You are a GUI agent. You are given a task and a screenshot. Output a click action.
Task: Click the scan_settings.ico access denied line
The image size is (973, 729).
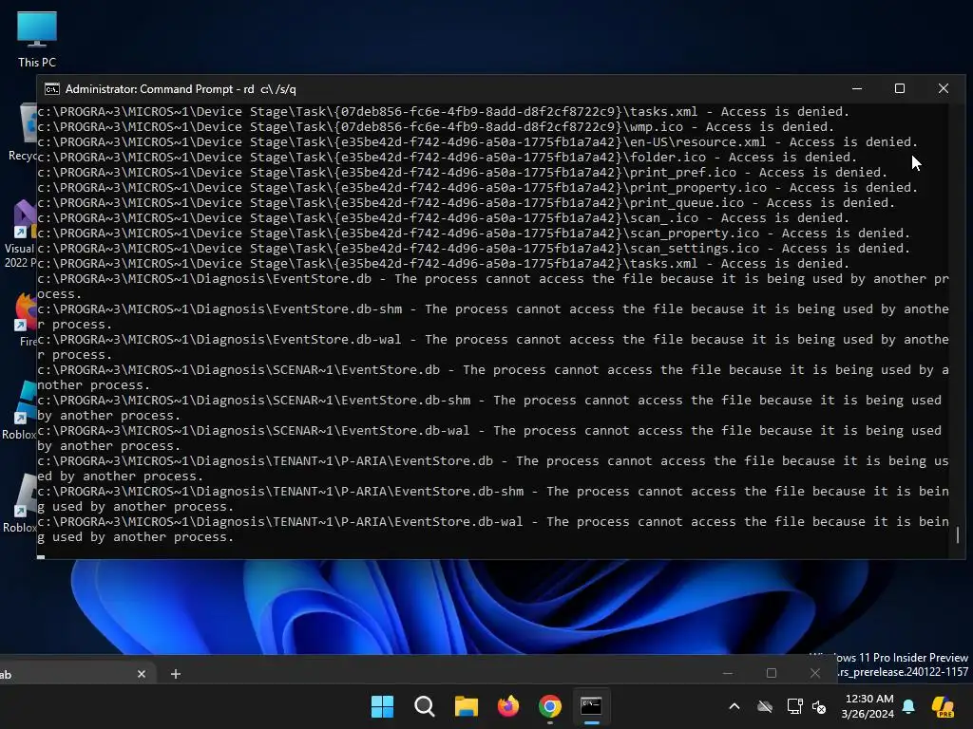point(473,248)
